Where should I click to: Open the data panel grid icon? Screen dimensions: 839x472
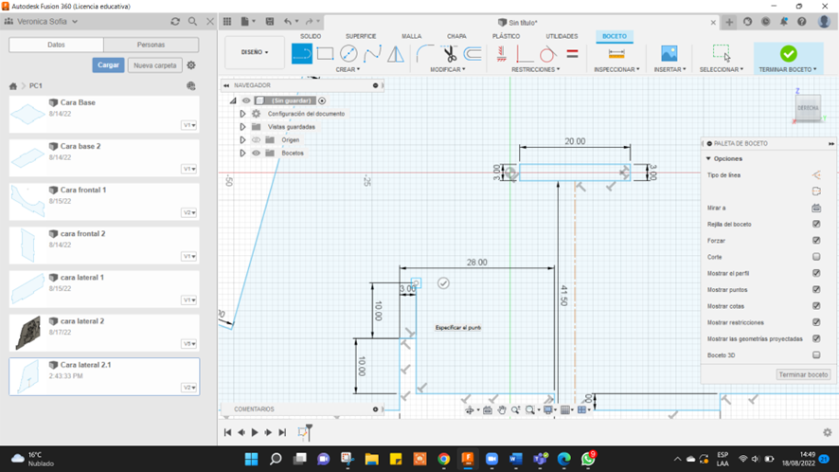pos(227,22)
